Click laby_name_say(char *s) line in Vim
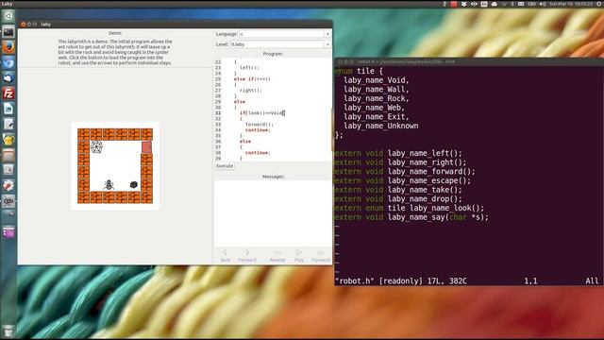 tap(411, 217)
